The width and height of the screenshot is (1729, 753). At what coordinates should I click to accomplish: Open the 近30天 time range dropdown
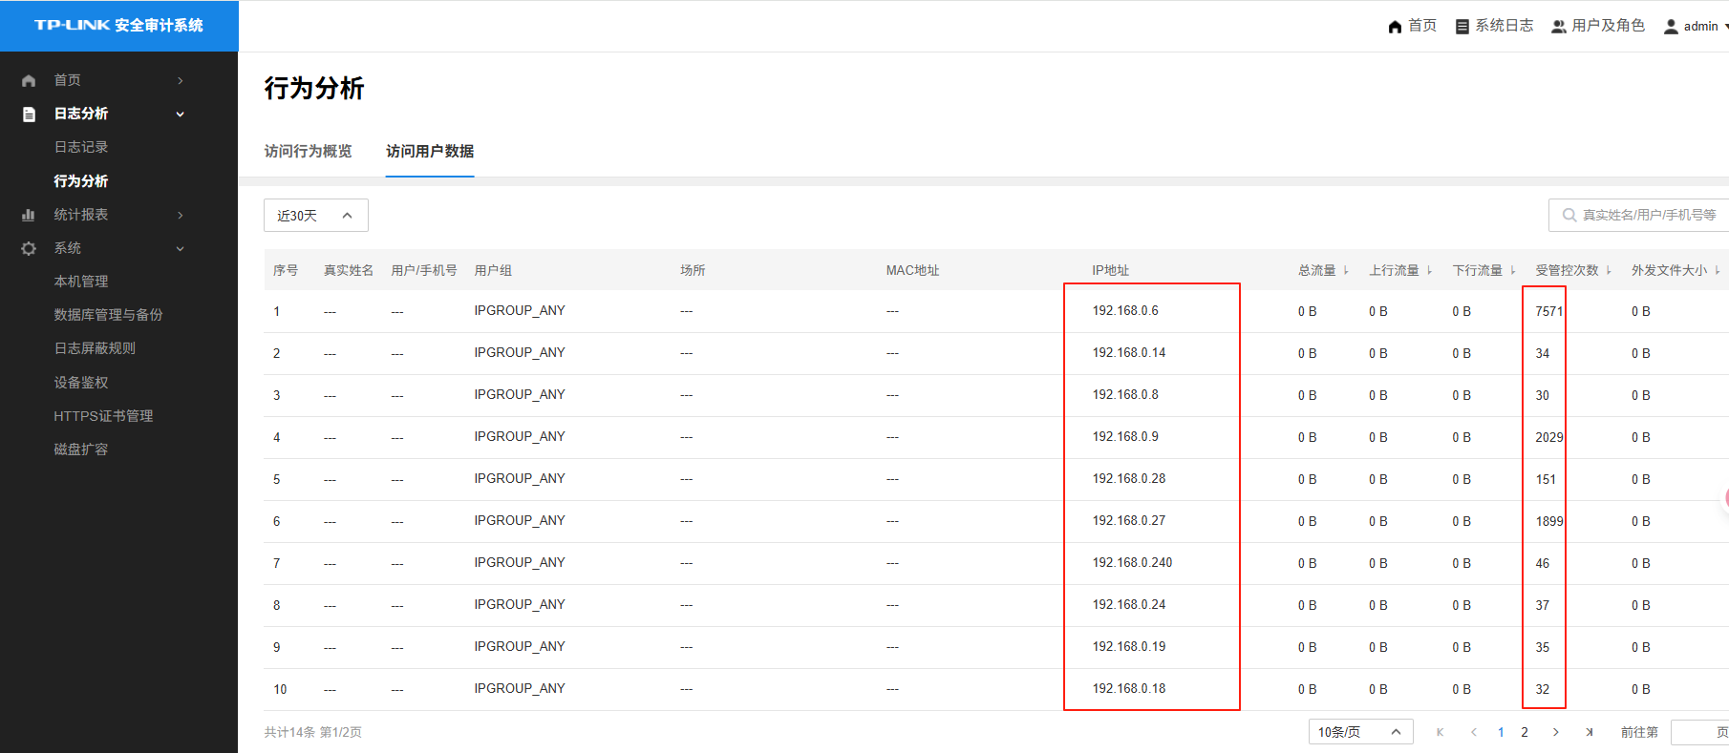pos(315,216)
